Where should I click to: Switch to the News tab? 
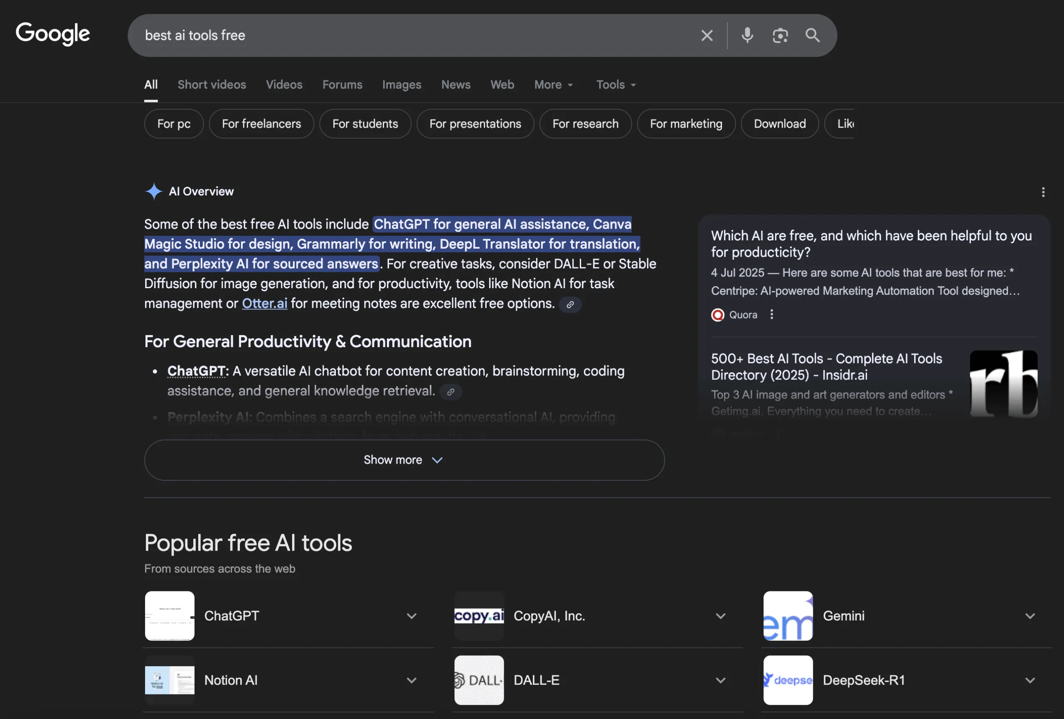coord(456,85)
